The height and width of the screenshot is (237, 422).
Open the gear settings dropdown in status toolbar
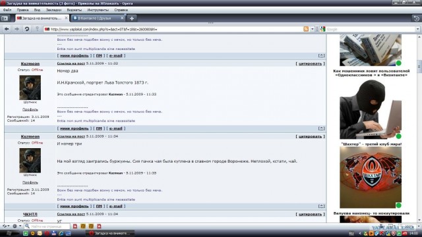(x=16, y=226)
